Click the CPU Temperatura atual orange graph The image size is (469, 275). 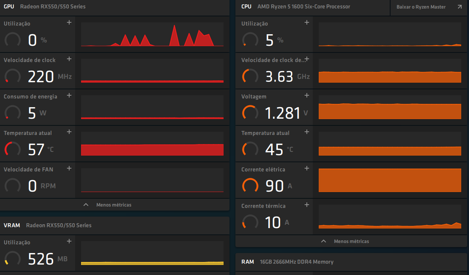click(x=390, y=144)
